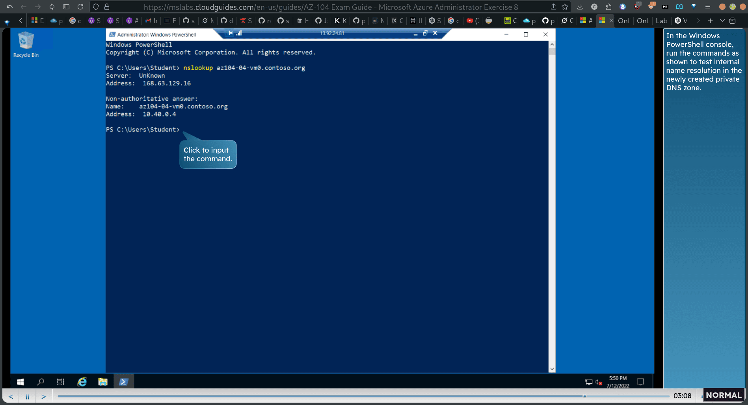Screen dimensions: 748x405
Task: Toggle the NORMAL playback mode button
Action: pyautogui.click(x=724, y=395)
